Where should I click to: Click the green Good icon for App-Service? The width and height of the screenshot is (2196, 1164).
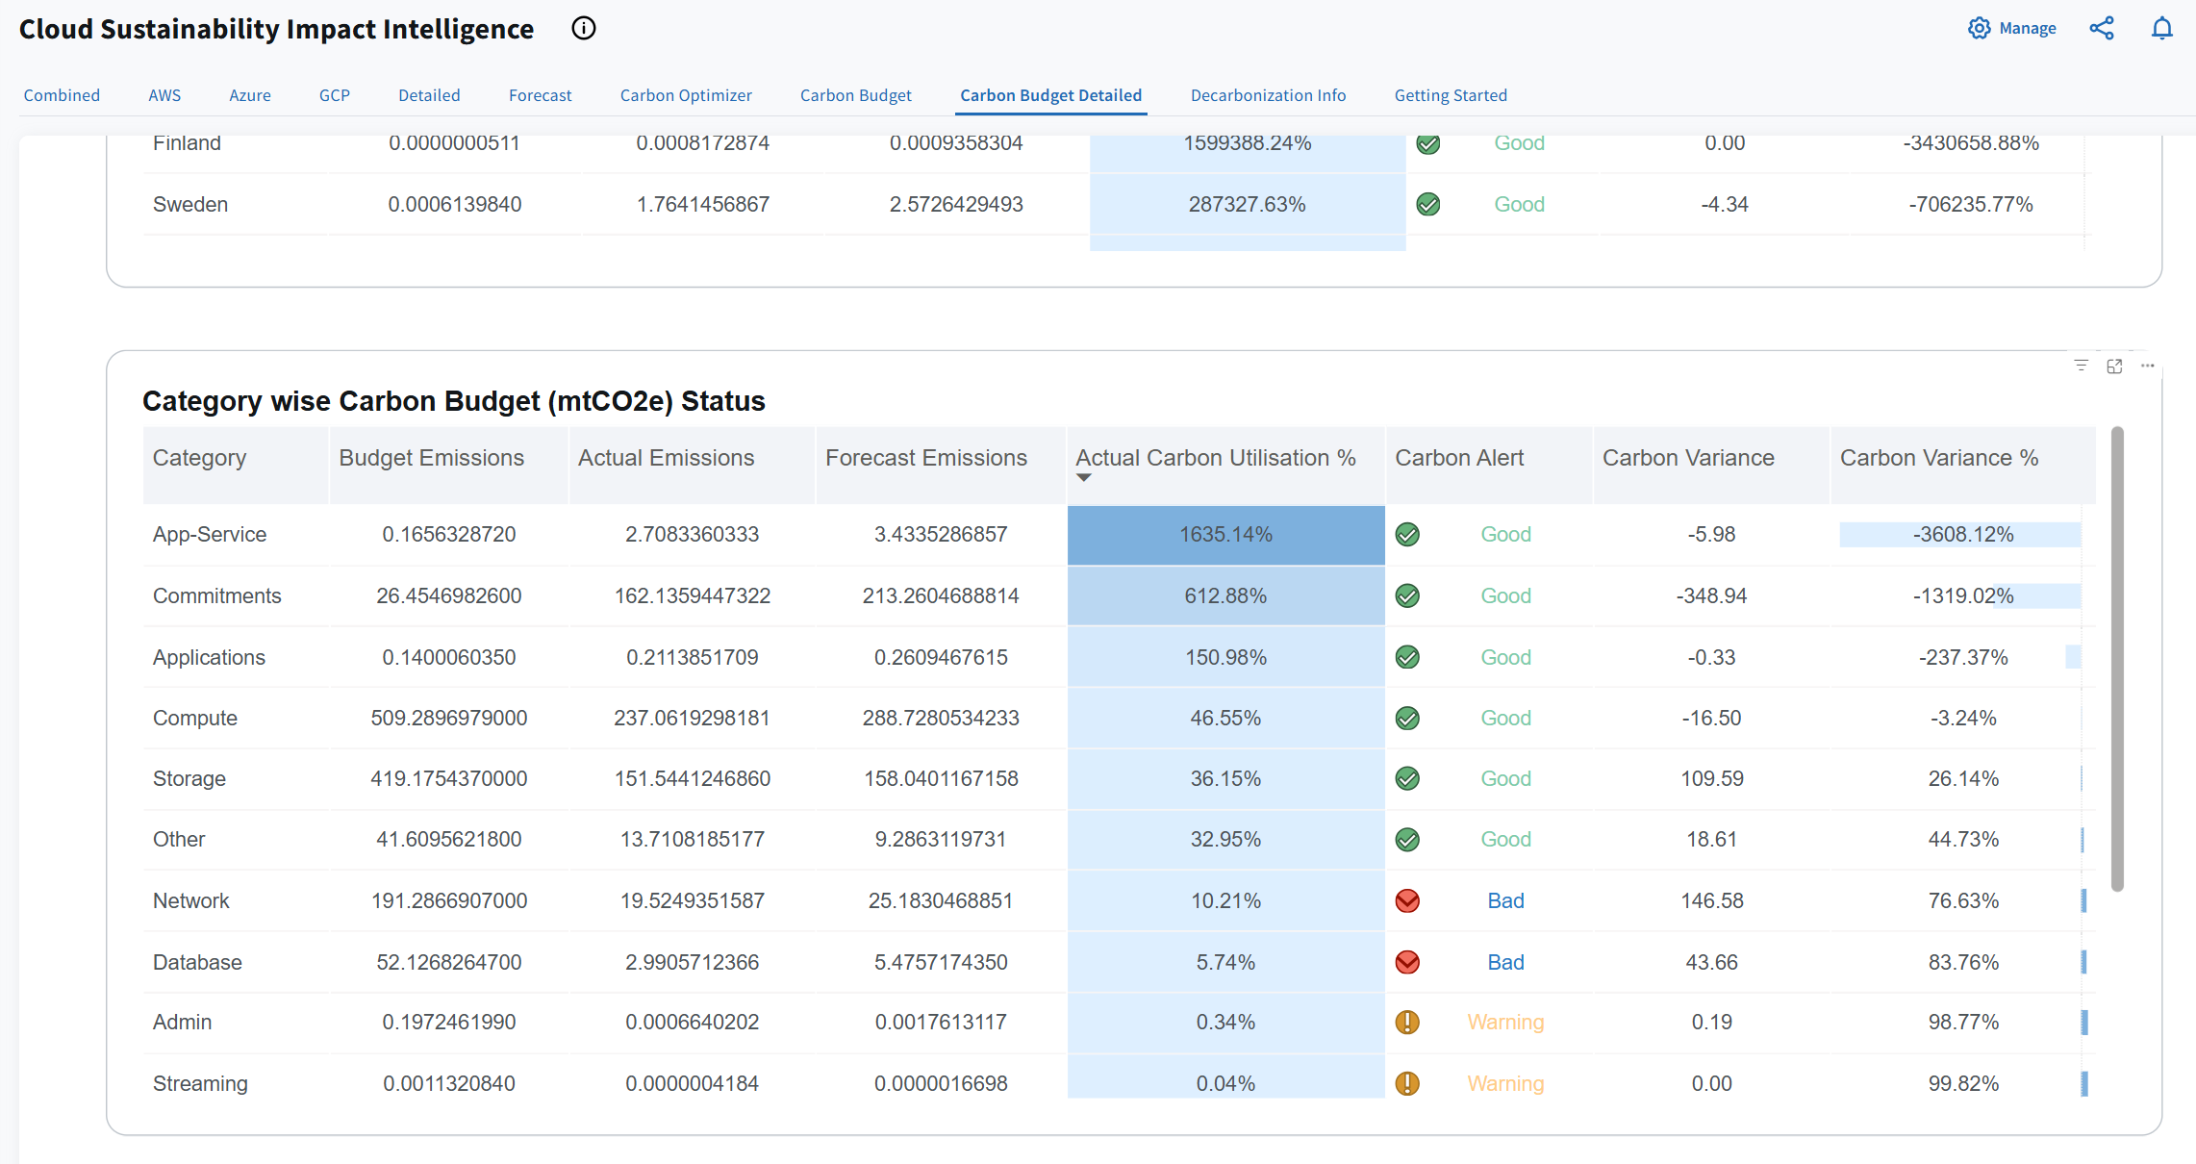point(1407,535)
